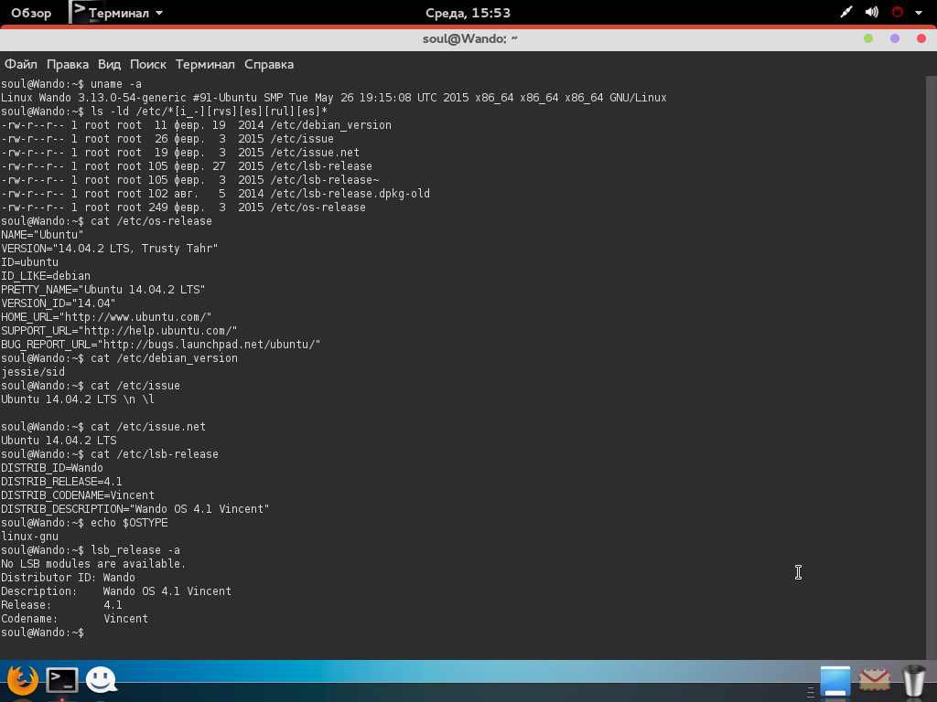Expand the system menu arrow beside power icon
Image resolution: width=937 pixels, height=702 pixels.
coord(919,13)
